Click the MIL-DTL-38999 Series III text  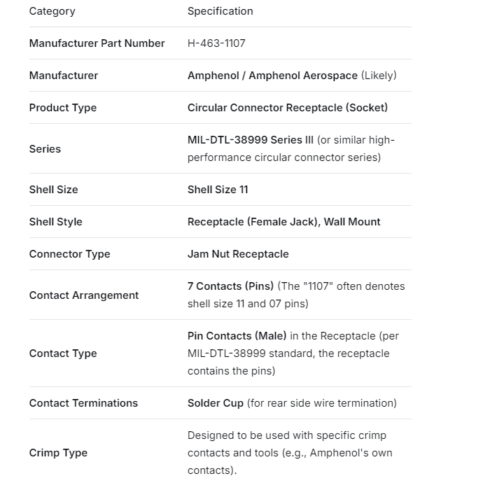250,140
